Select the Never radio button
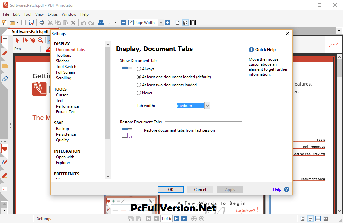 click(139, 93)
